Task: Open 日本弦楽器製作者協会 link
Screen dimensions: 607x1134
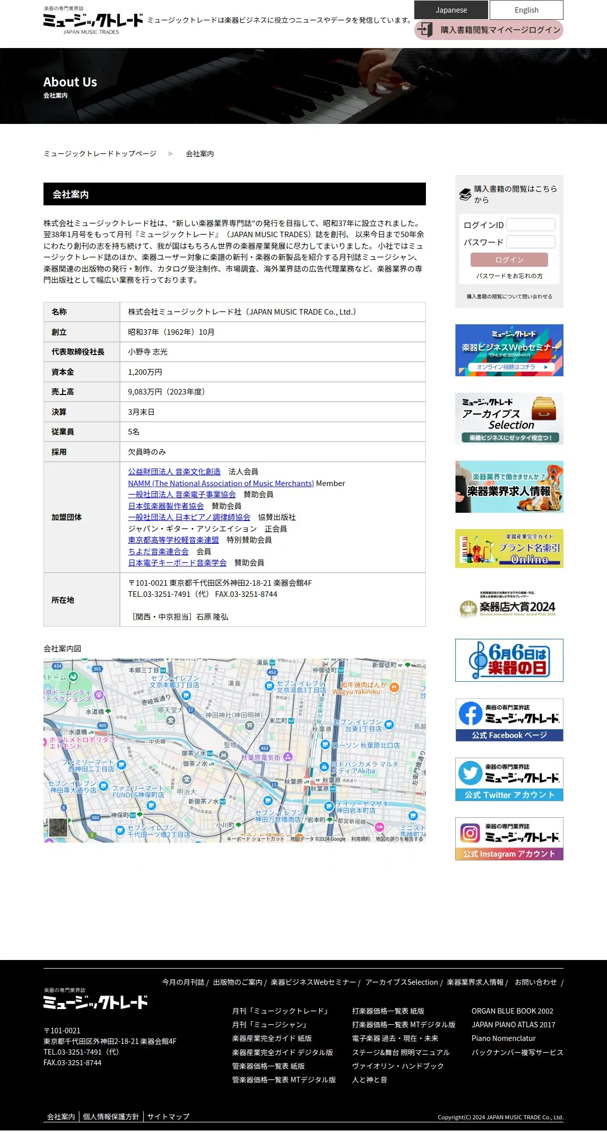Action: pyautogui.click(x=166, y=506)
